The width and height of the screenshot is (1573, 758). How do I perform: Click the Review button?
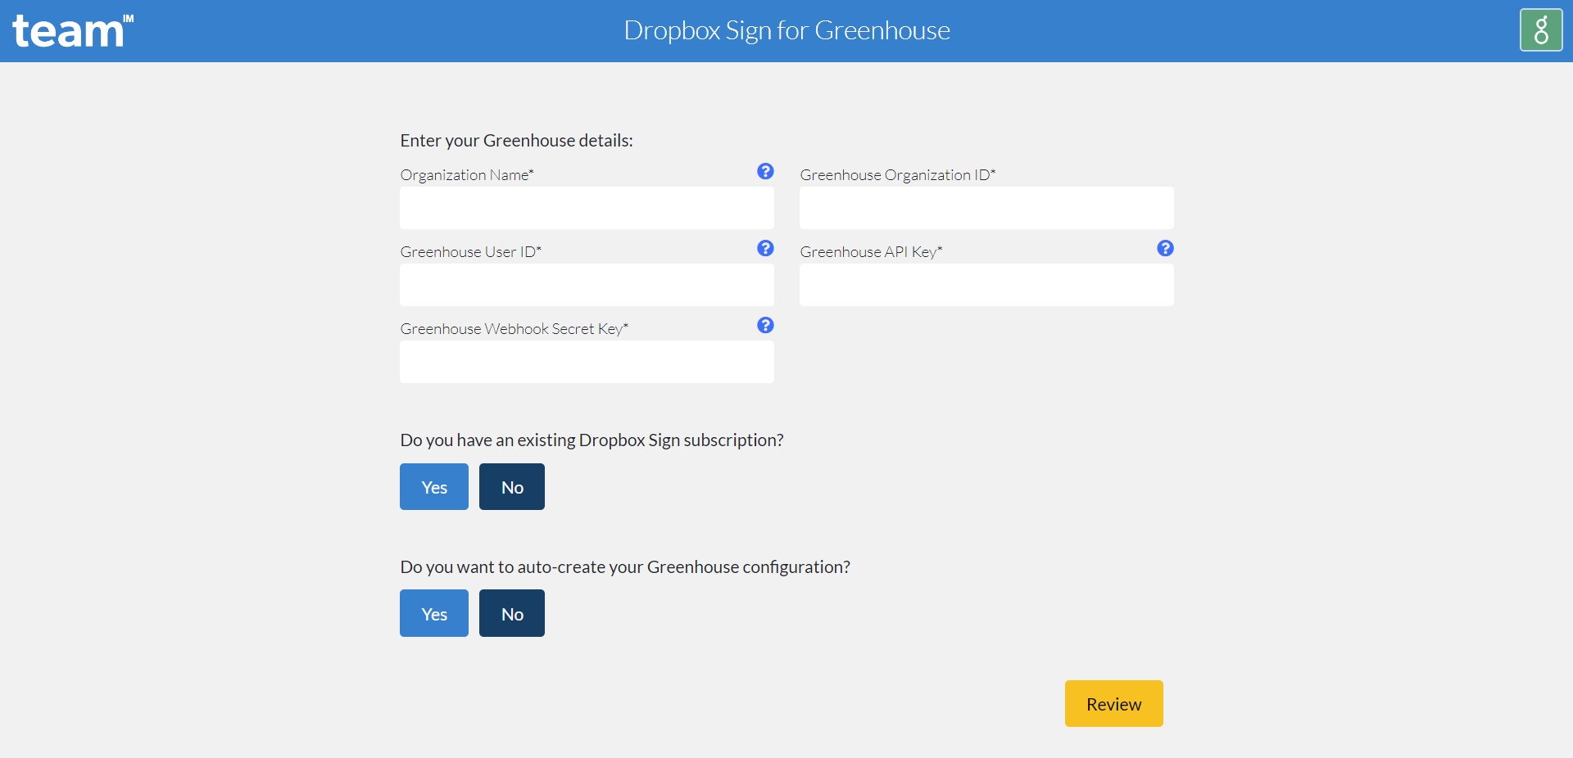[1113, 703]
